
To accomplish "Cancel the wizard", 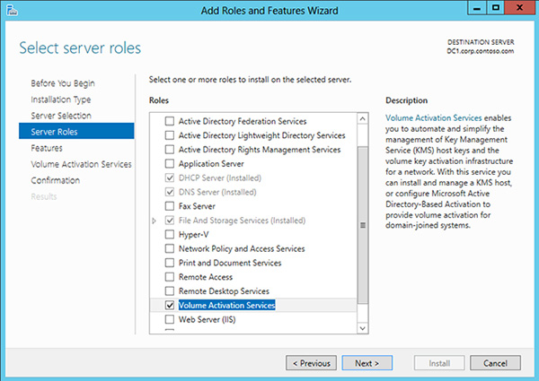I will [495, 363].
